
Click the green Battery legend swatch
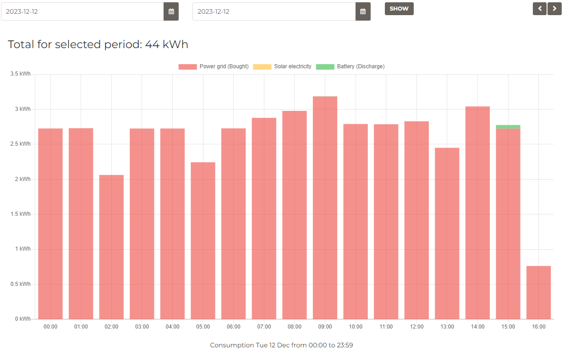click(x=325, y=66)
